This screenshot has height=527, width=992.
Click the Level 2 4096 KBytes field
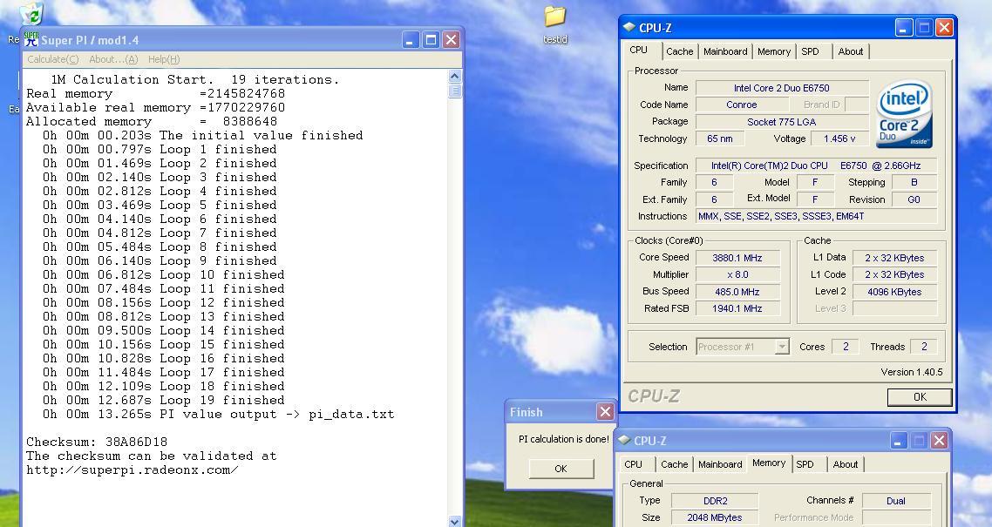tap(894, 291)
